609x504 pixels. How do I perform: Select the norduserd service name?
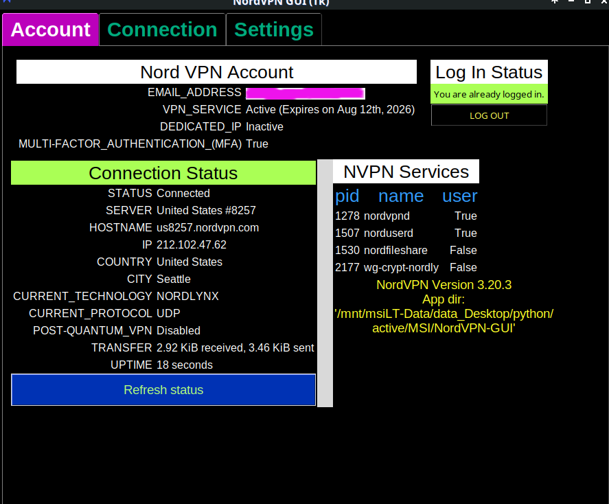(x=389, y=233)
